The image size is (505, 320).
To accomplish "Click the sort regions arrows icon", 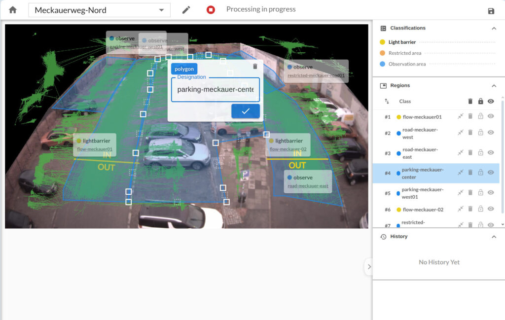I will 387,101.
